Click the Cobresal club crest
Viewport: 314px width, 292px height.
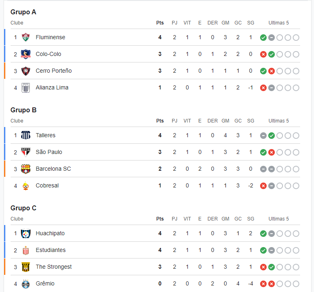[x=26, y=186]
